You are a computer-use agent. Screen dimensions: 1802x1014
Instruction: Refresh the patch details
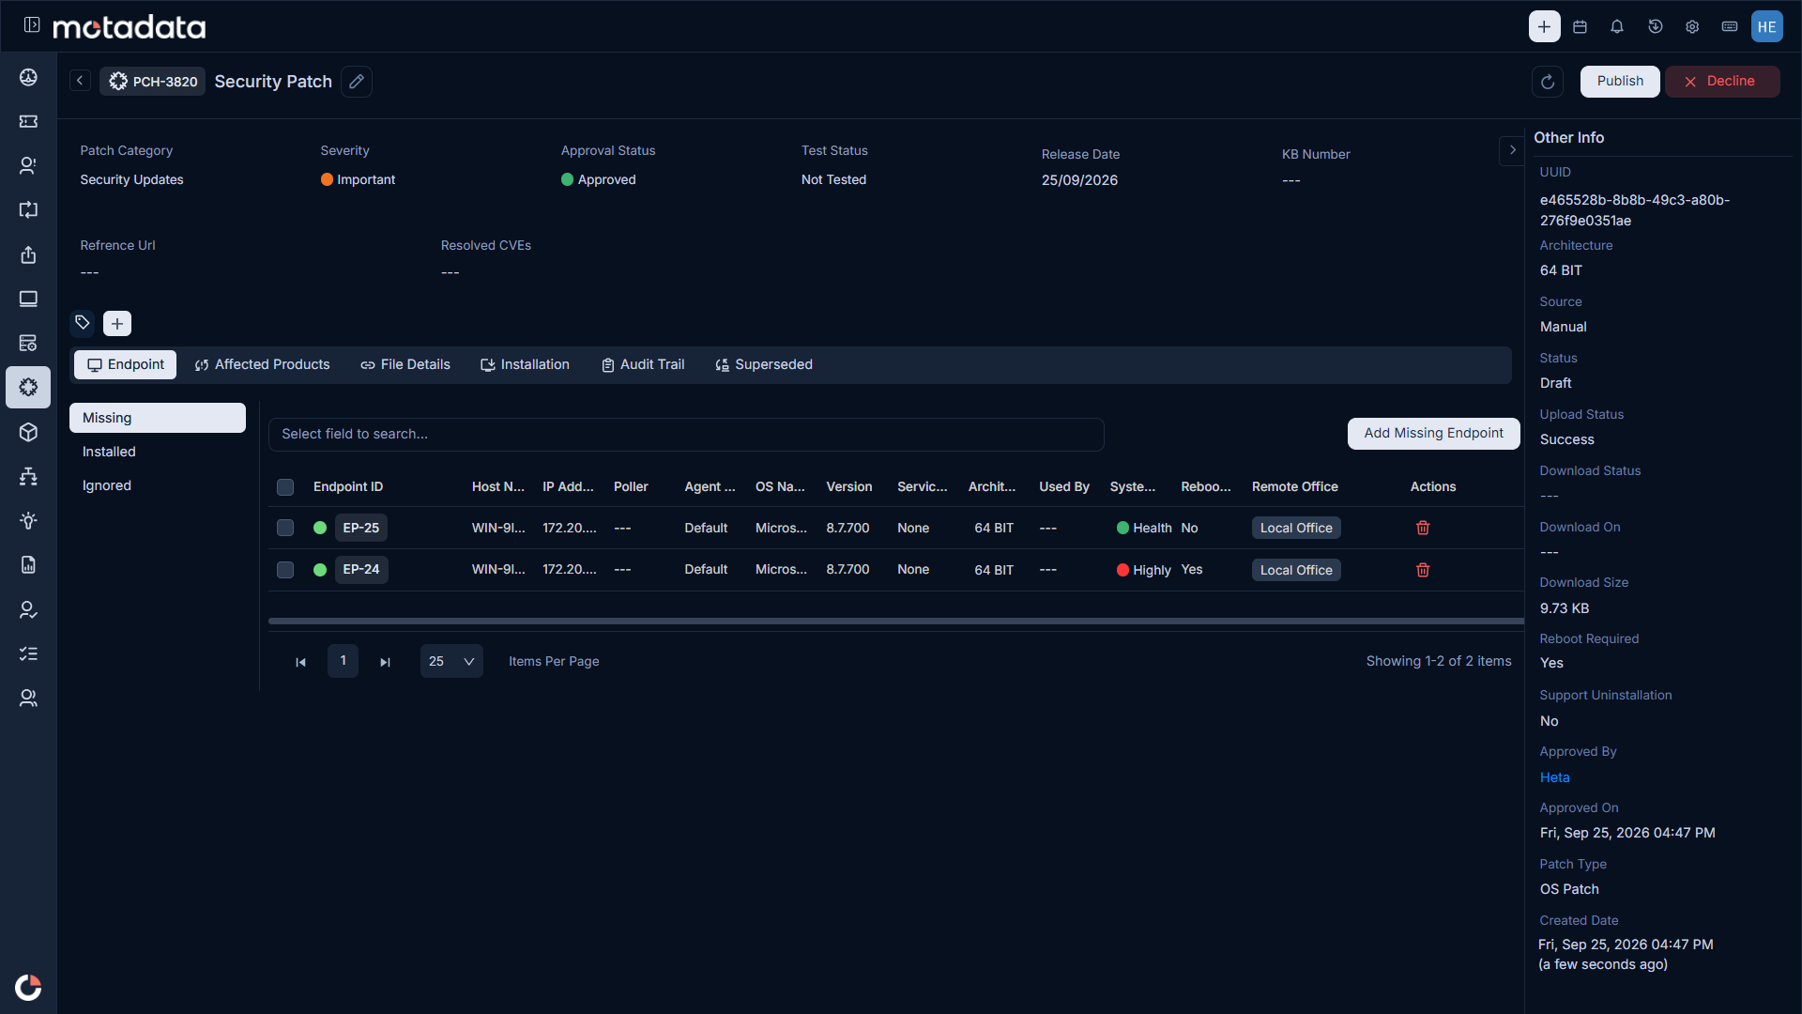(x=1548, y=82)
